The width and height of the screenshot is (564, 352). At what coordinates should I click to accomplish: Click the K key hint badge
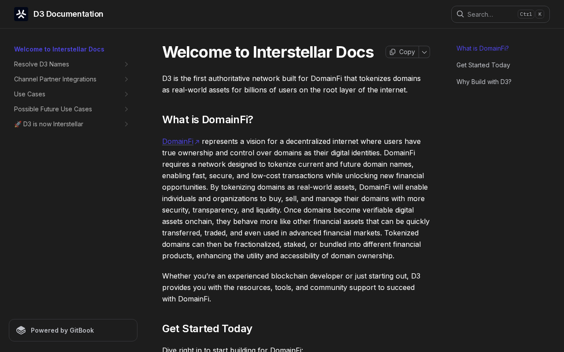(x=540, y=14)
